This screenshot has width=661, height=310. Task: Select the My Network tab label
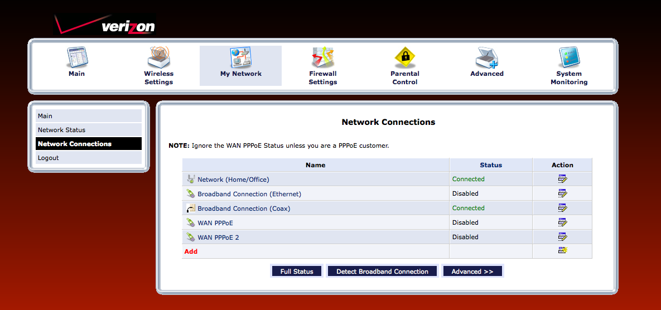coord(241,74)
